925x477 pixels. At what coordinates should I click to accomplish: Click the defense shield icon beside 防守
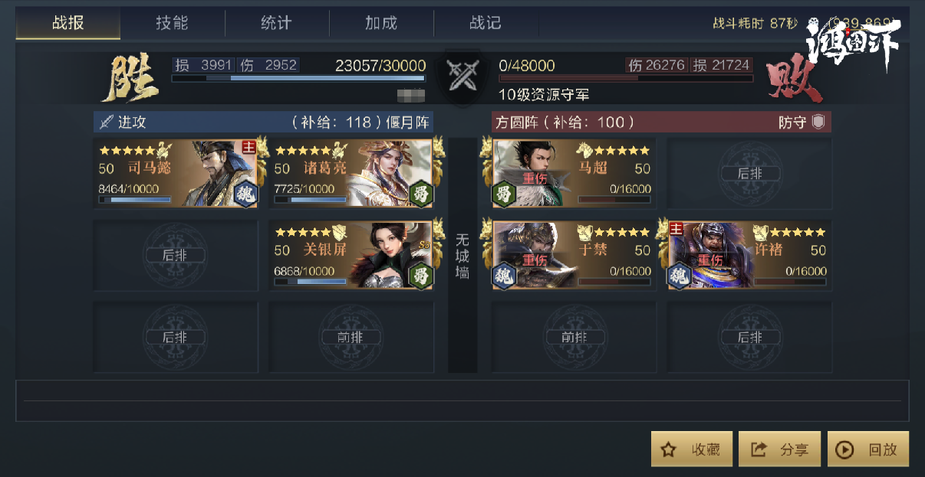[818, 122]
